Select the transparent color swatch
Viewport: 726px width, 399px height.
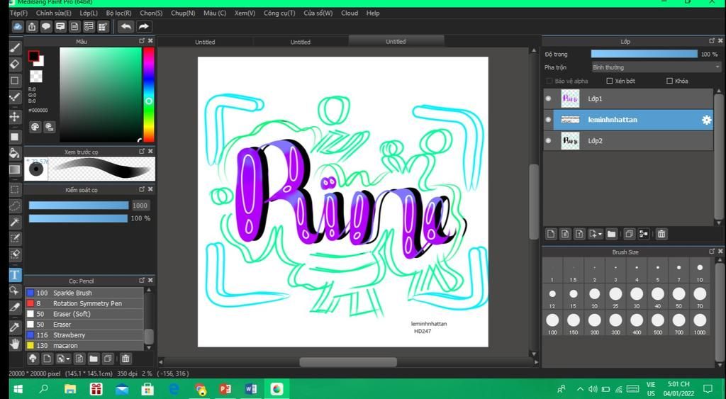click(x=36, y=76)
